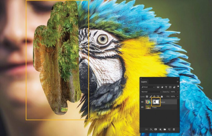The image size is (212, 136).
Task: Click the adjustment layer filter icon
Action: coord(161,87)
